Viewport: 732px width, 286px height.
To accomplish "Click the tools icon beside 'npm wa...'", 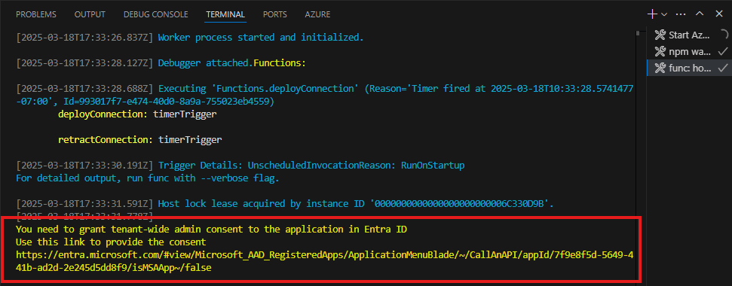I will coord(660,51).
